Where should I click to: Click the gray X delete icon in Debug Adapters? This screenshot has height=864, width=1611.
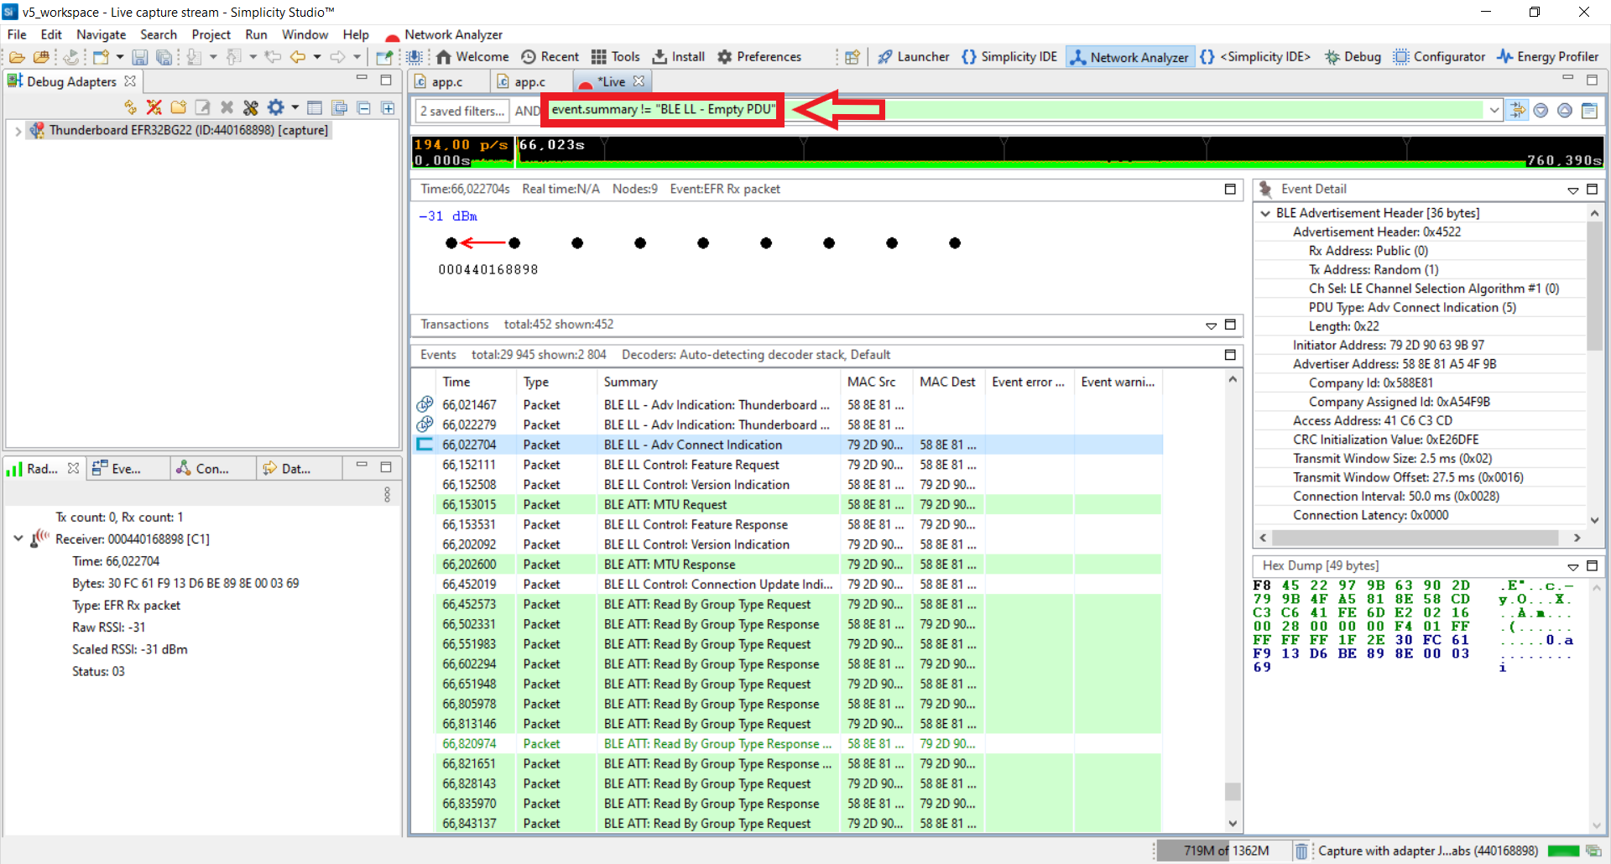click(227, 107)
